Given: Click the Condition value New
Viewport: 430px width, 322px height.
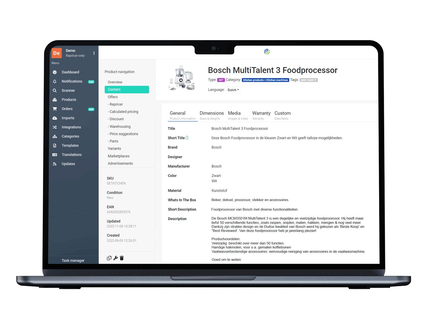Looking at the screenshot, I should pyautogui.click(x=110, y=198).
